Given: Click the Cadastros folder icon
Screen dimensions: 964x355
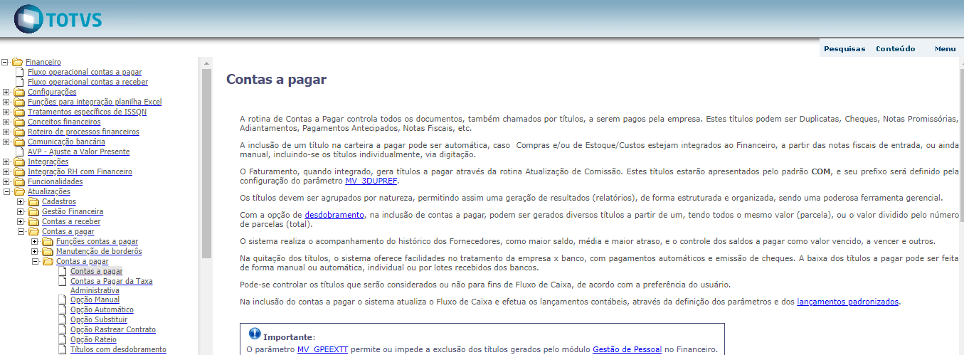Looking at the screenshot, I should point(34,201).
